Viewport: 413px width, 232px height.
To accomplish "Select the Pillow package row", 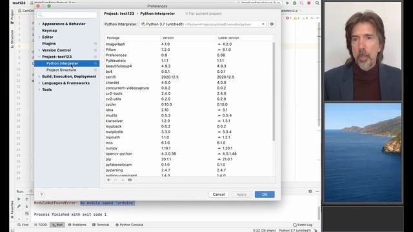I will 188,50.
